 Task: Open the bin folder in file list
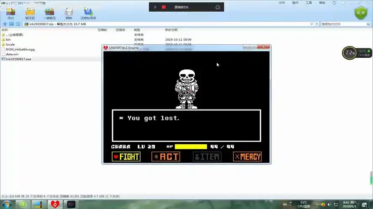pos(8,40)
